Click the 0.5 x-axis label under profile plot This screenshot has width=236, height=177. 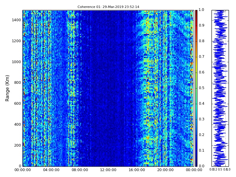pos(220,170)
